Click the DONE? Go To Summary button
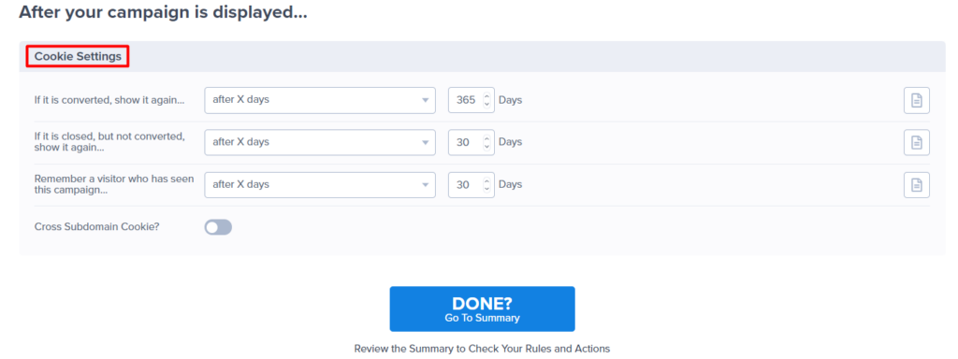Image resolution: width=958 pixels, height=359 pixels. [x=482, y=309]
